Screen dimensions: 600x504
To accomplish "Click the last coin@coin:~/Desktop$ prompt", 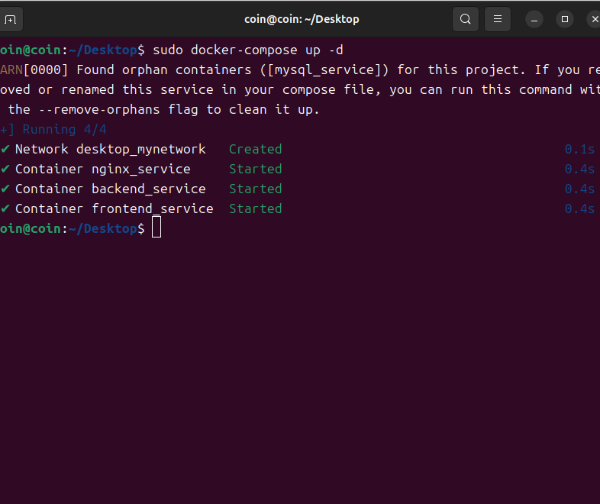I will click(73, 229).
